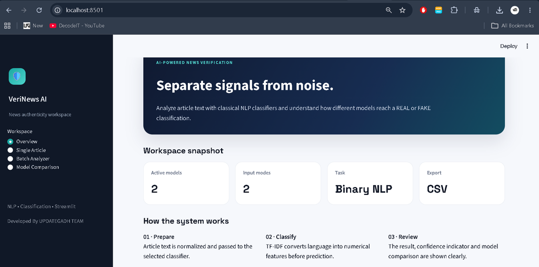Bookmark this page with the star
539x267 pixels.
click(x=402, y=11)
